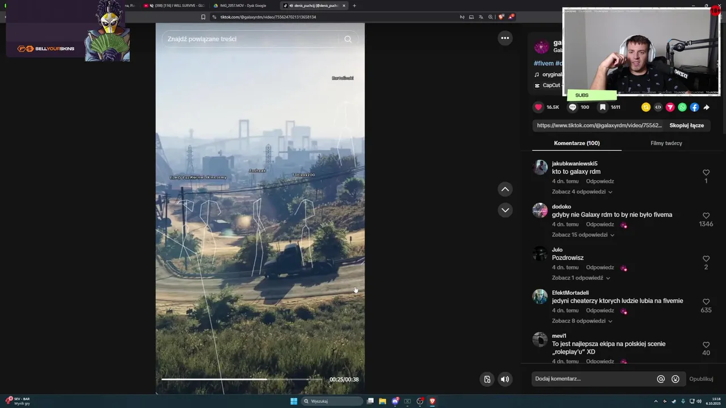Open Brave browser taskbar icon
The image size is (726, 408).
[x=432, y=401]
